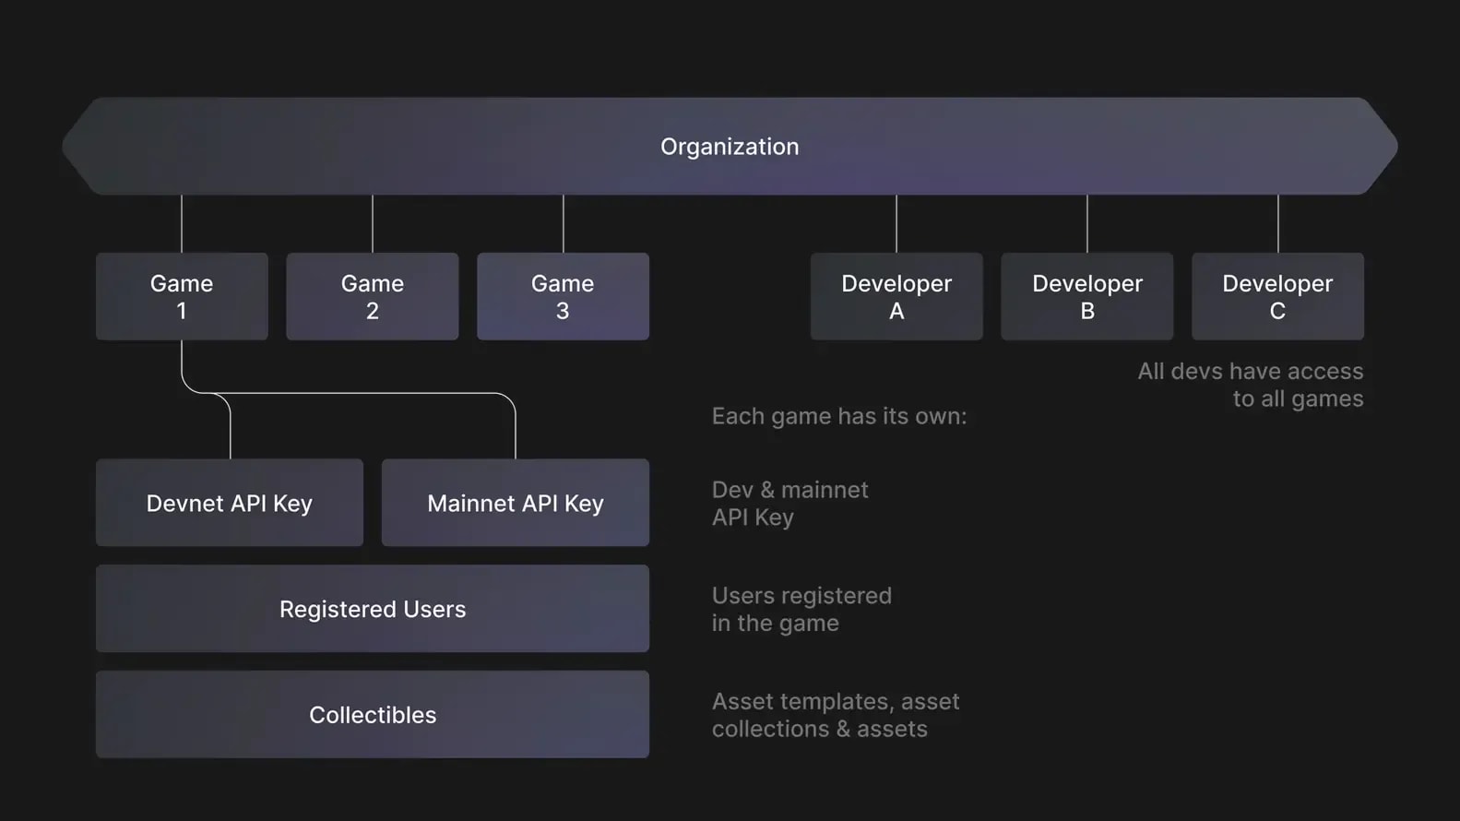Click 'Asset templates, asset collections & assets' text
Image resolution: width=1460 pixels, height=821 pixels.
[836, 715]
